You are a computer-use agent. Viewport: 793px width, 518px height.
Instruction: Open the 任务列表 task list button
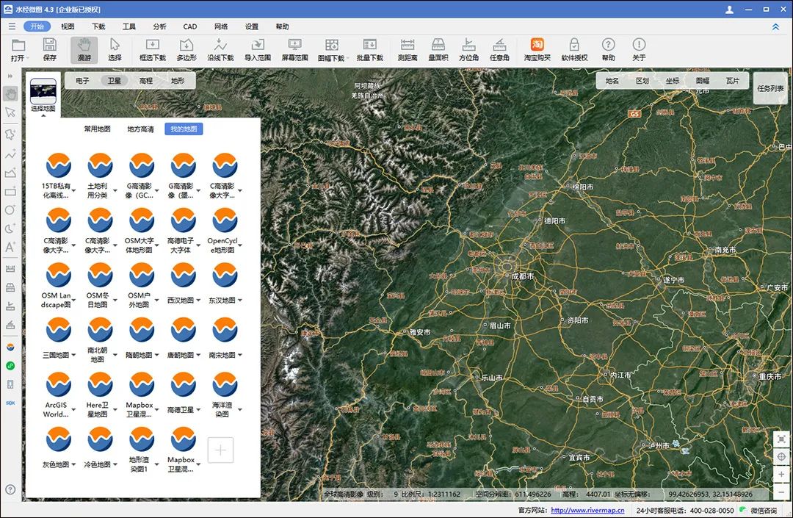point(770,88)
